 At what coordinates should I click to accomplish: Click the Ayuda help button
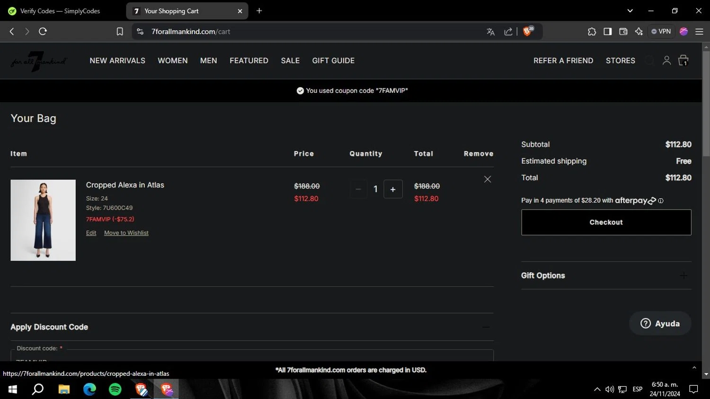660,323
